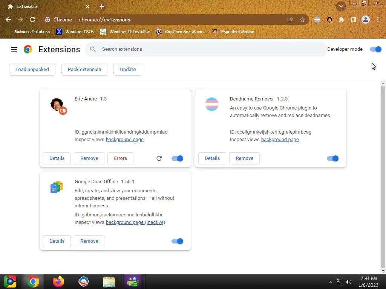The width and height of the screenshot is (386, 289).
Task: Inspect Eric Andre background page link
Action: (124, 140)
